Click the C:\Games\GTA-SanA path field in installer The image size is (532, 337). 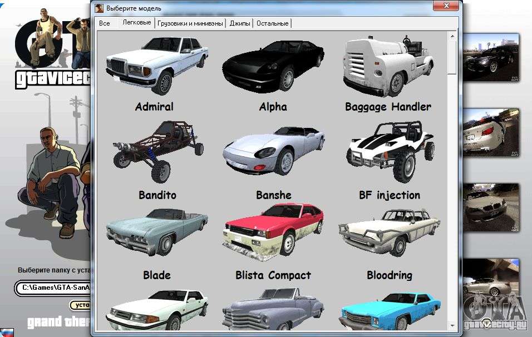pyautogui.click(x=53, y=288)
